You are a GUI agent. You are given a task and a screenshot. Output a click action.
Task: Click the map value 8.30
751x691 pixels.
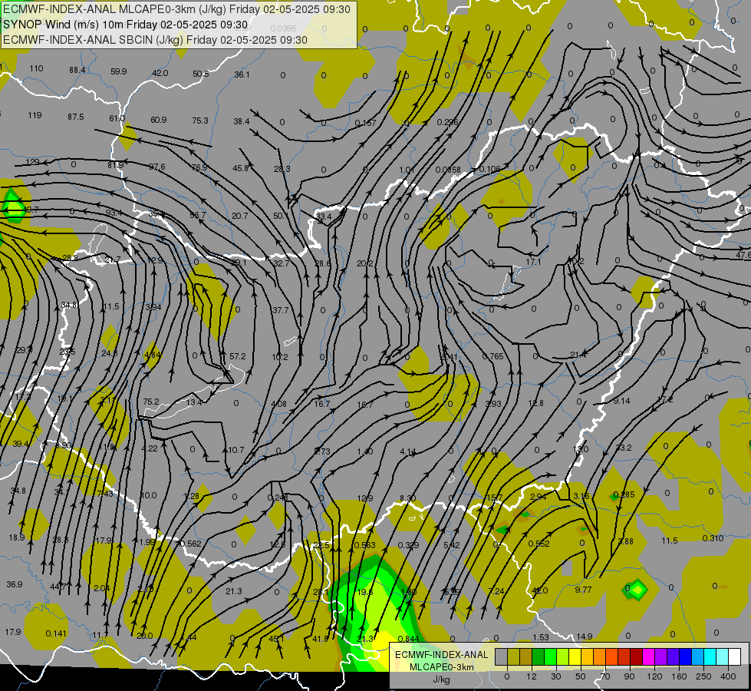pos(407,499)
